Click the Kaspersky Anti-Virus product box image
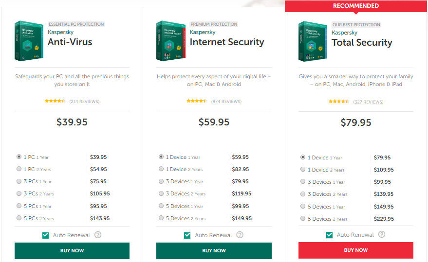Viewport: 428px width, 262px height. click(x=29, y=41)
